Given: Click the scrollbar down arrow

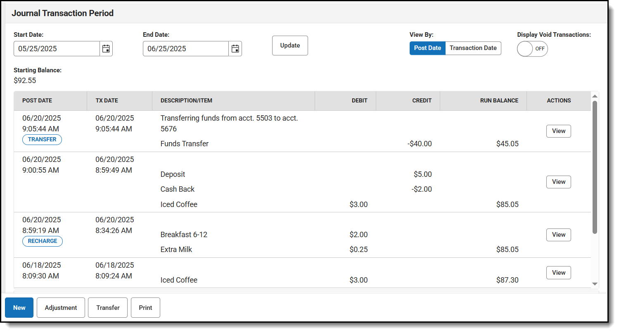Looking at the screenshot, I should click(x=595, y=284).
